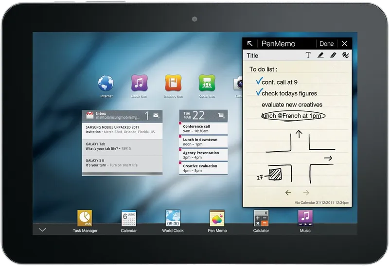Launch the Social Hub app
Screen dimensions: 389x266
point(207,83)
